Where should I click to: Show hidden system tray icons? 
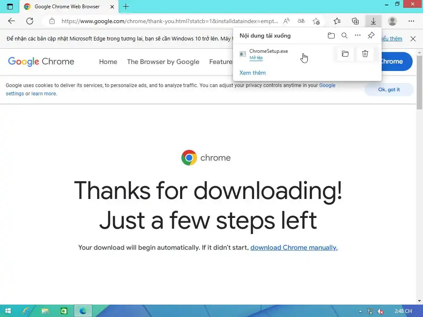tap(360, 311)
